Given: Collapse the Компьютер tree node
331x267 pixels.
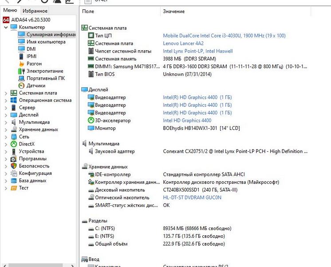Looking at the screenshot, I should (6, 28).
